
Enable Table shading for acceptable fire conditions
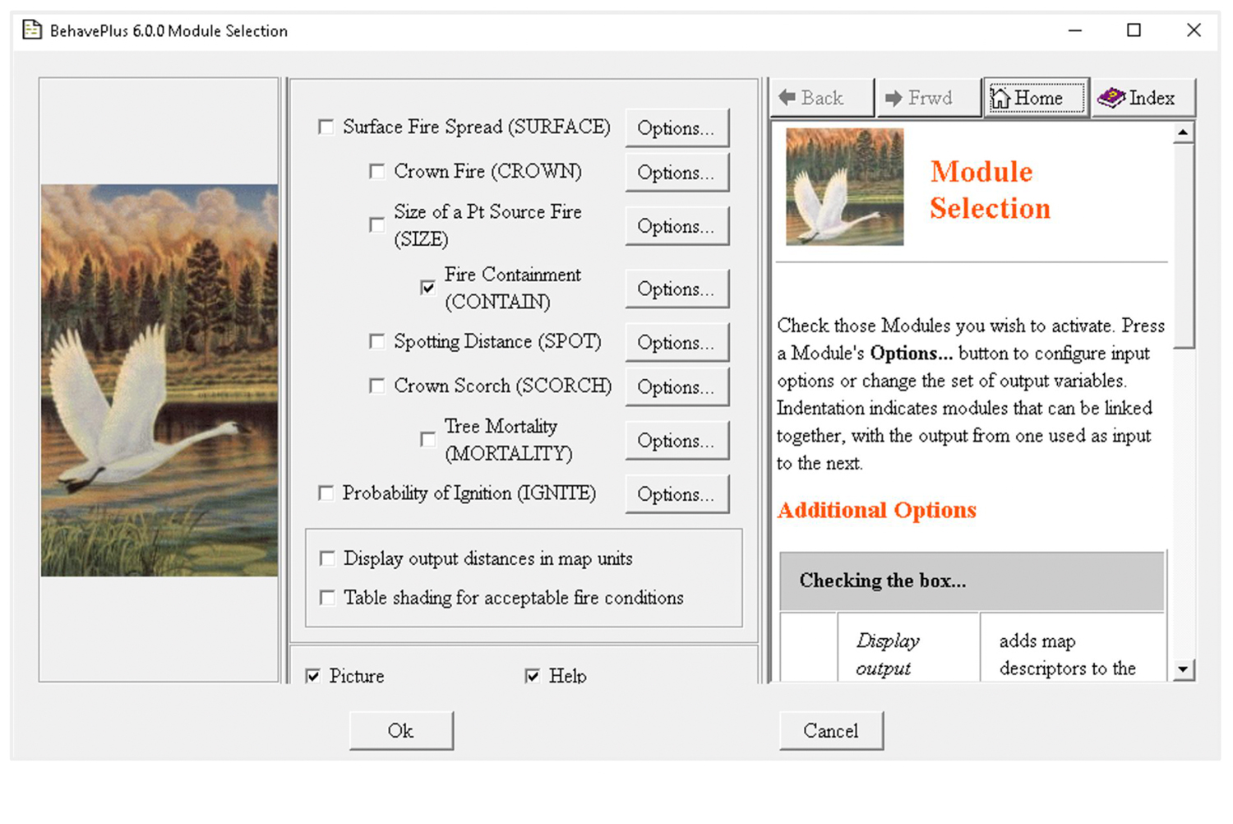(327, 597)
